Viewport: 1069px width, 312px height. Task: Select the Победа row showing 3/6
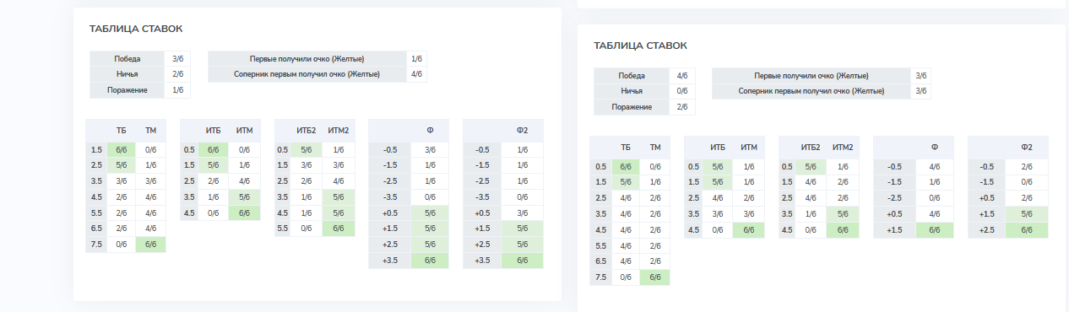[x=140, y=59]
